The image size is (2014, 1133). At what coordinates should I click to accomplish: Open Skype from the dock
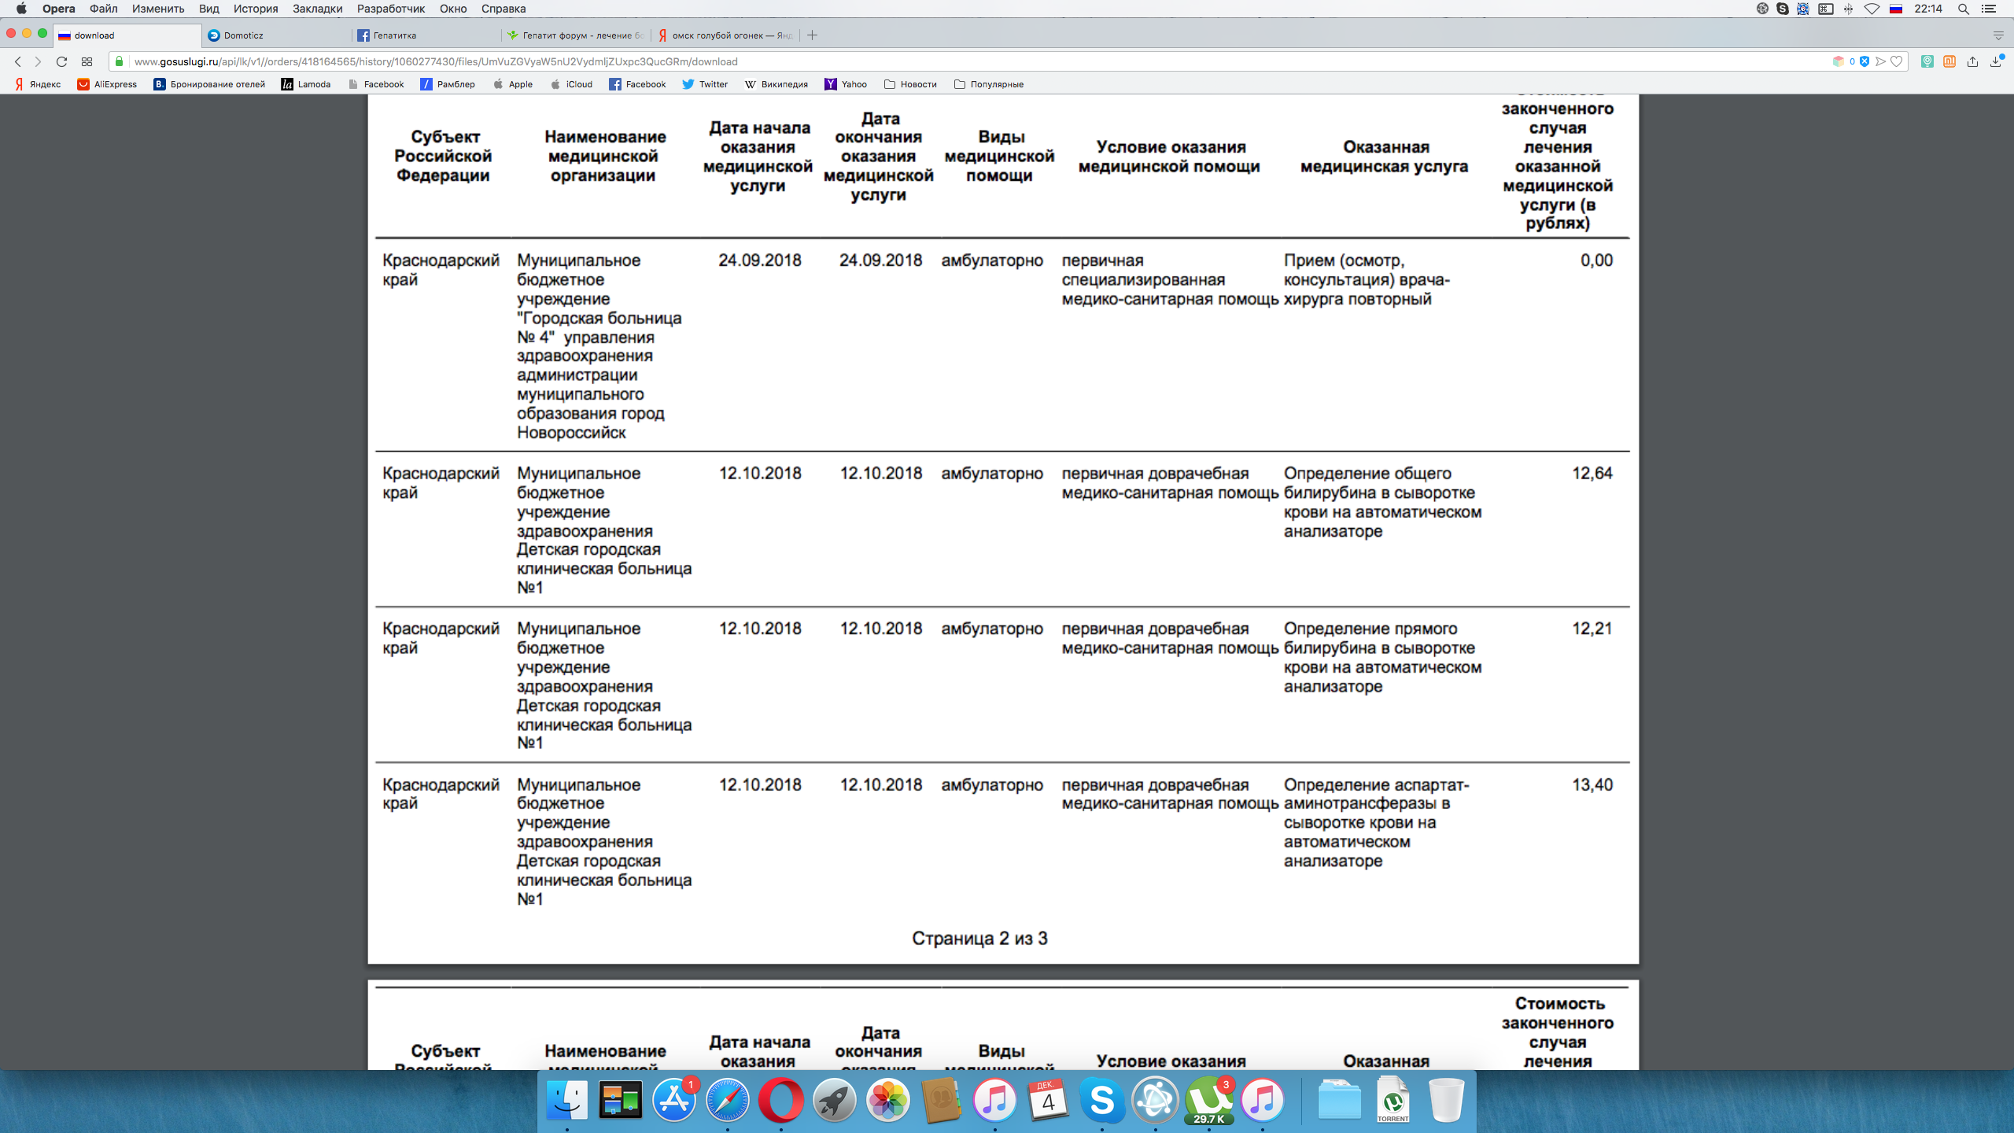(1101, 1100)
